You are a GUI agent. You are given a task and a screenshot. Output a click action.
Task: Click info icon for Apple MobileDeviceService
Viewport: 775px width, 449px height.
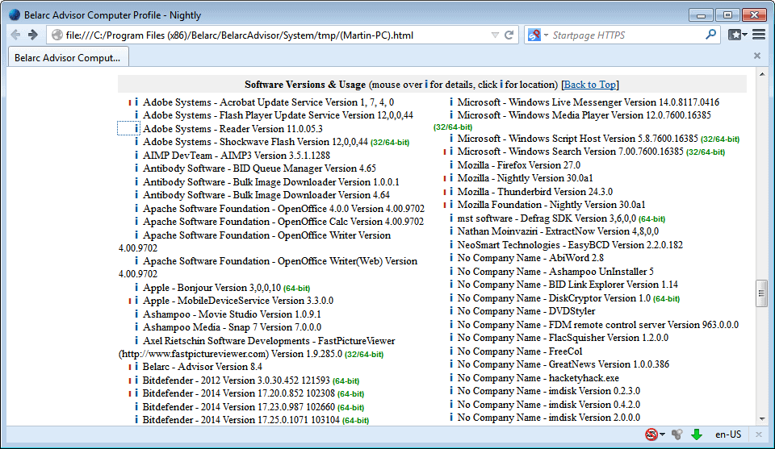click(x=136, y=301)
